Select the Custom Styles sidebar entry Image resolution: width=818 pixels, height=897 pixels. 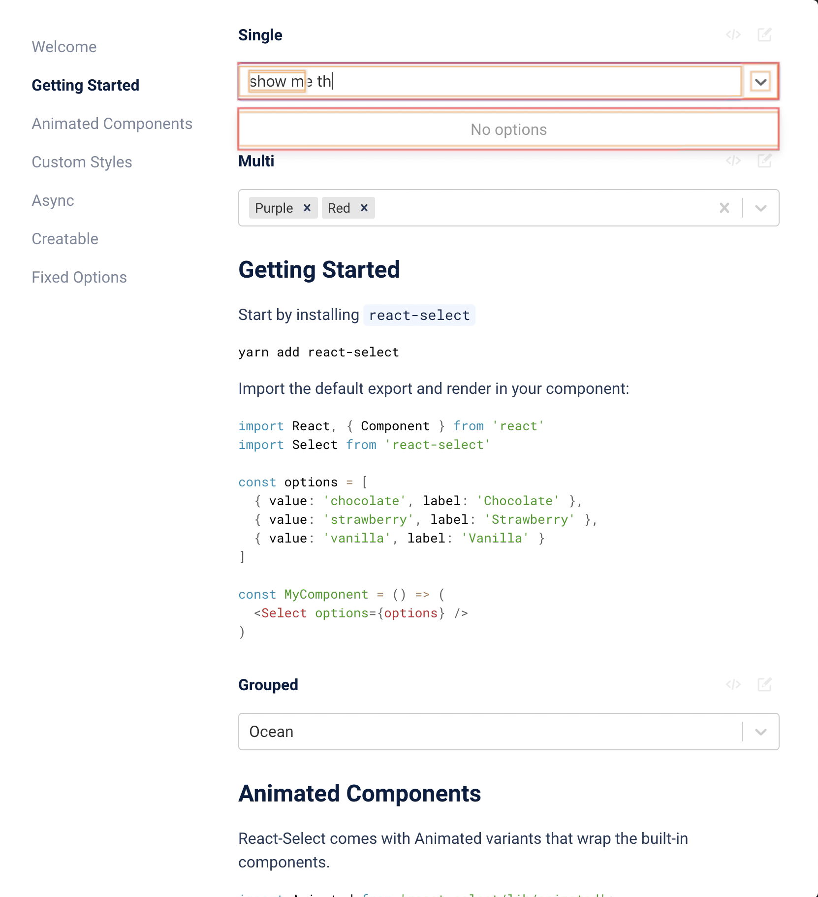point(82,161)
